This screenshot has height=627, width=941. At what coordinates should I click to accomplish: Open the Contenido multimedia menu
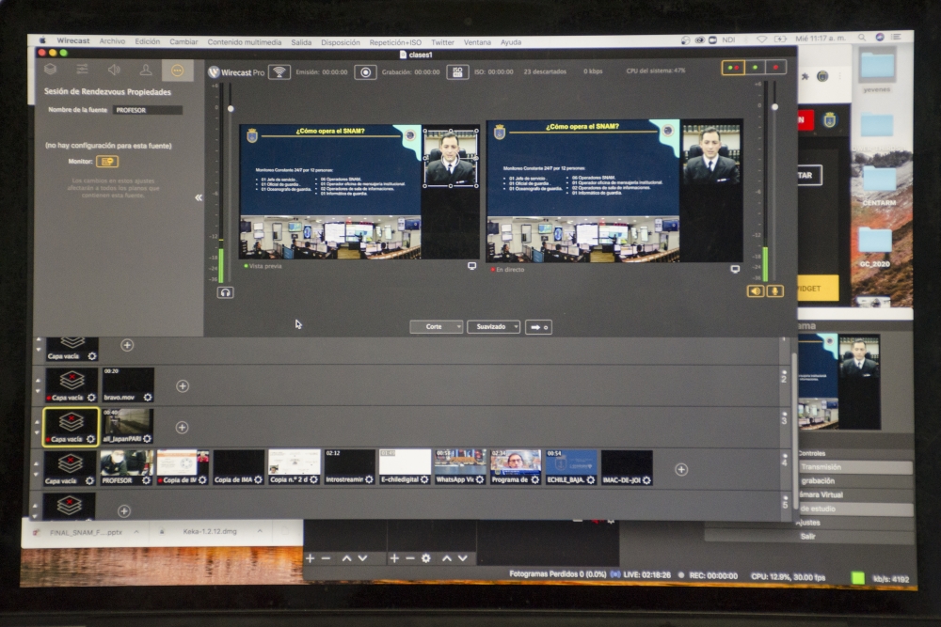(245, 42)
